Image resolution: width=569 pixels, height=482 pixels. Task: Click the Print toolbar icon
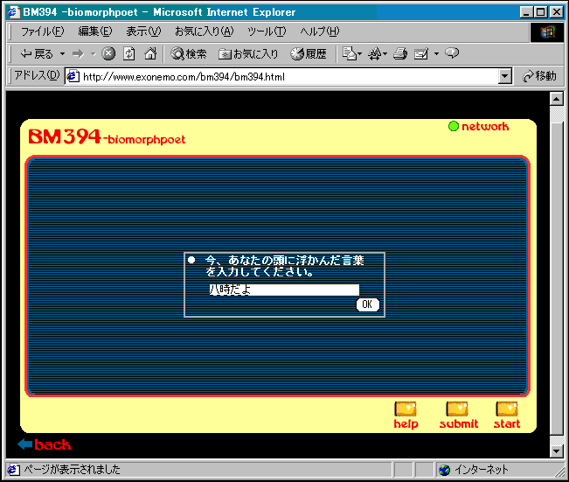400,54
